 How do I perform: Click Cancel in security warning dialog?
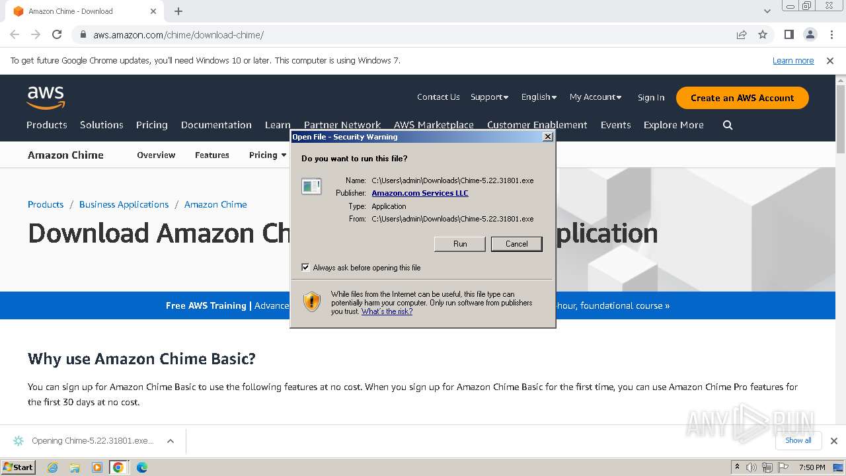coord(517,244)
